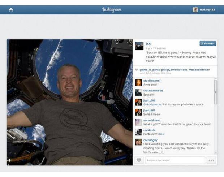Open annadykema's username link

(152, 120)
